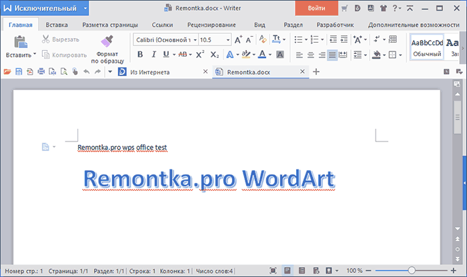Add a new document tab with plus
Viewport: 467px width, 277px height.
pos(316,71)
